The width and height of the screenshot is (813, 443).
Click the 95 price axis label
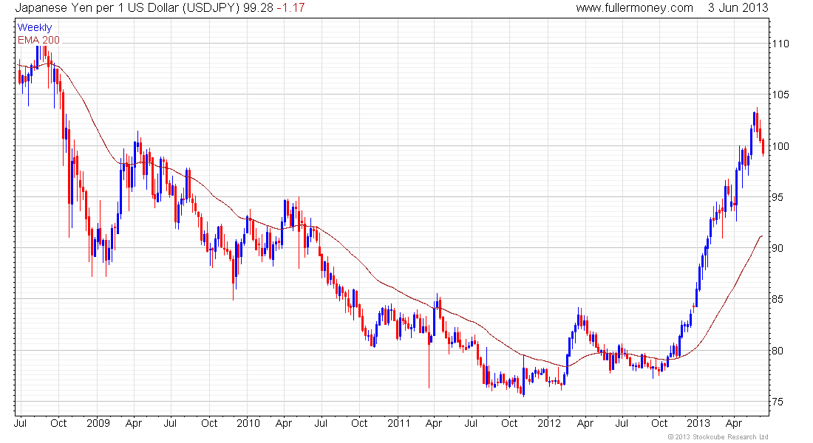tap(778, 197)
